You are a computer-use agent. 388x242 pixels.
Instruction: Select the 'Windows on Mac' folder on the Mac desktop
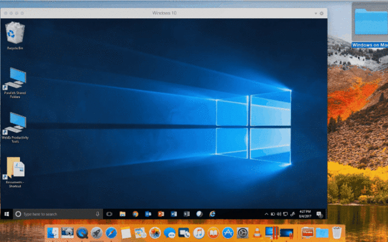pos(370,25)
